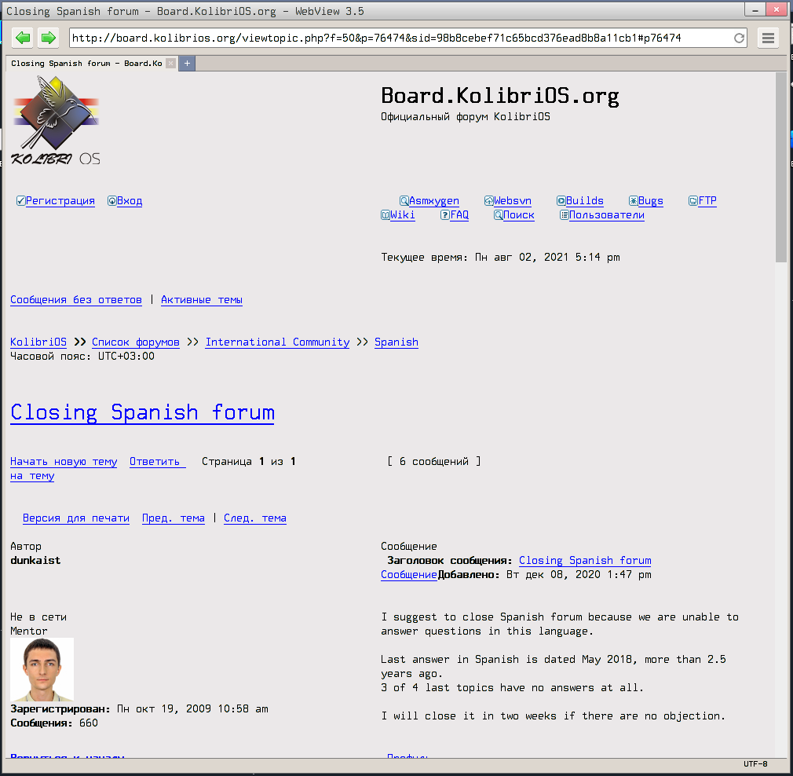Select the icon beside Bugs
This screenshot has width=793, height=776.
(x=633, y=200)
